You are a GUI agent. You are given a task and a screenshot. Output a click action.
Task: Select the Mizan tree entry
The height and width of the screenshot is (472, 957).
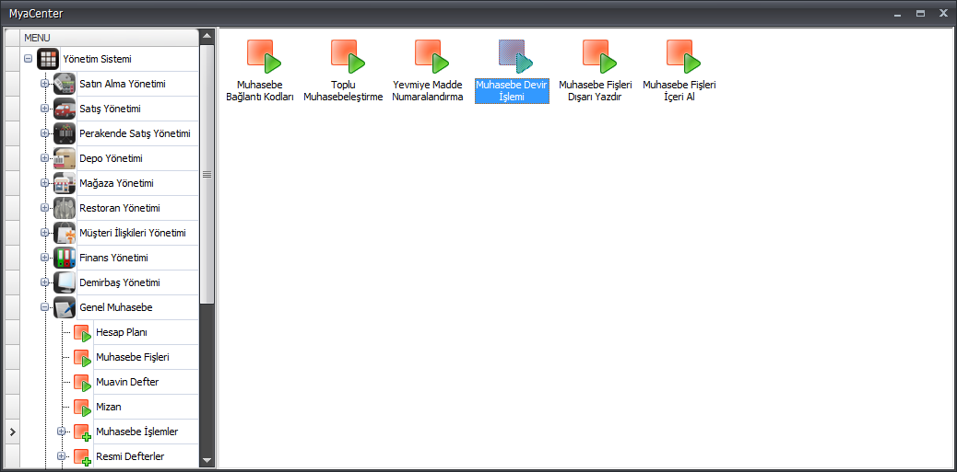tap(109, 408)
